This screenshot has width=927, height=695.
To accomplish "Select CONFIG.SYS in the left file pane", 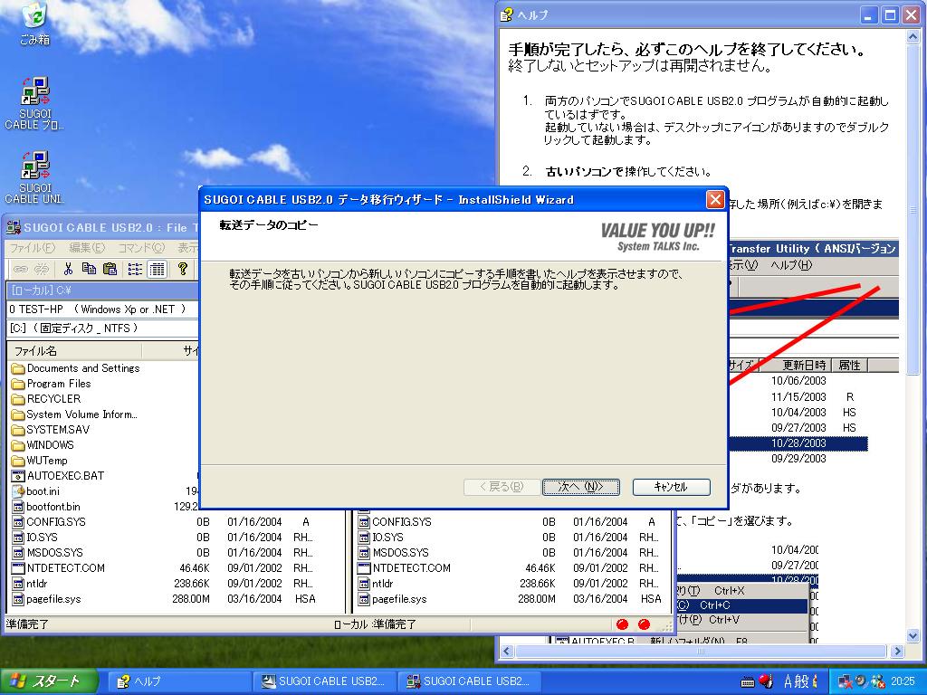I will point(49,522).
